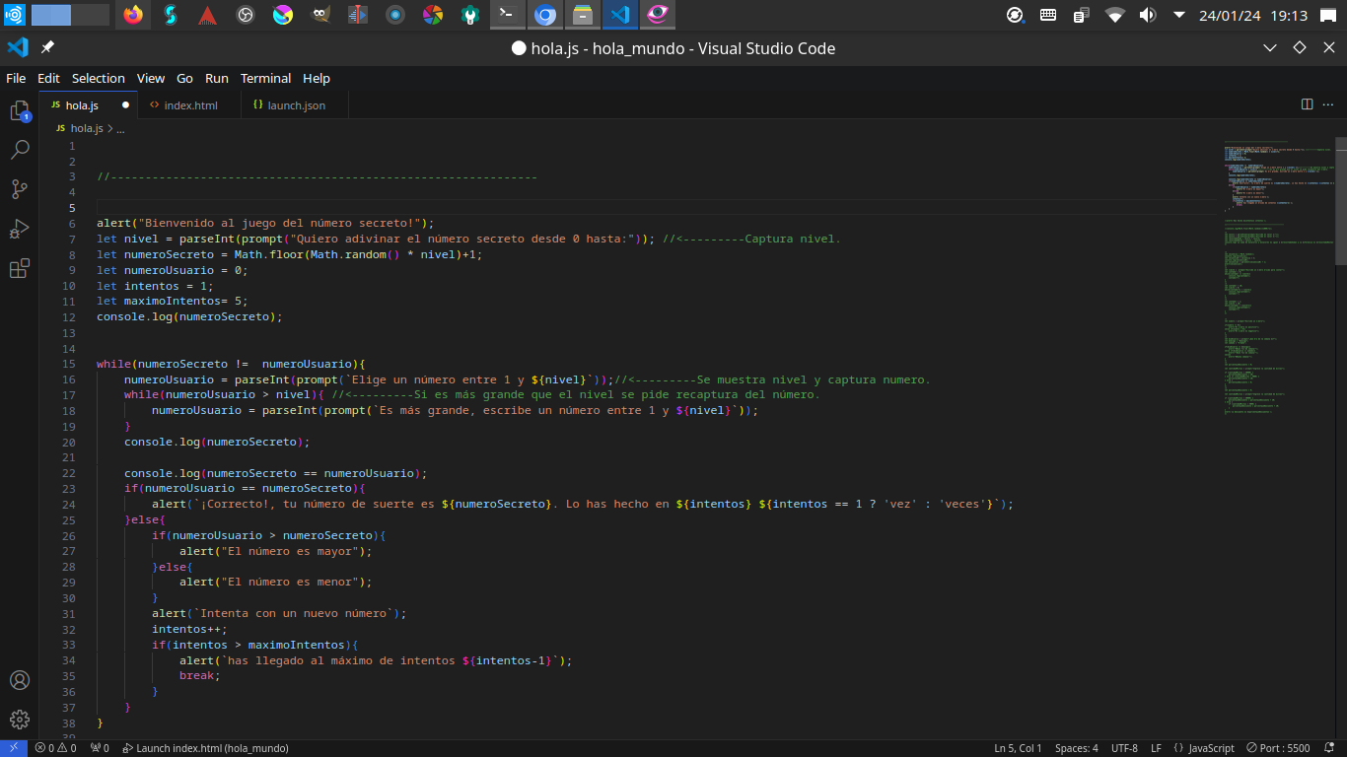Launch Firefox from the top panel
The width and height of the screenshot is (1347, 757).
[x=133, y=15]
